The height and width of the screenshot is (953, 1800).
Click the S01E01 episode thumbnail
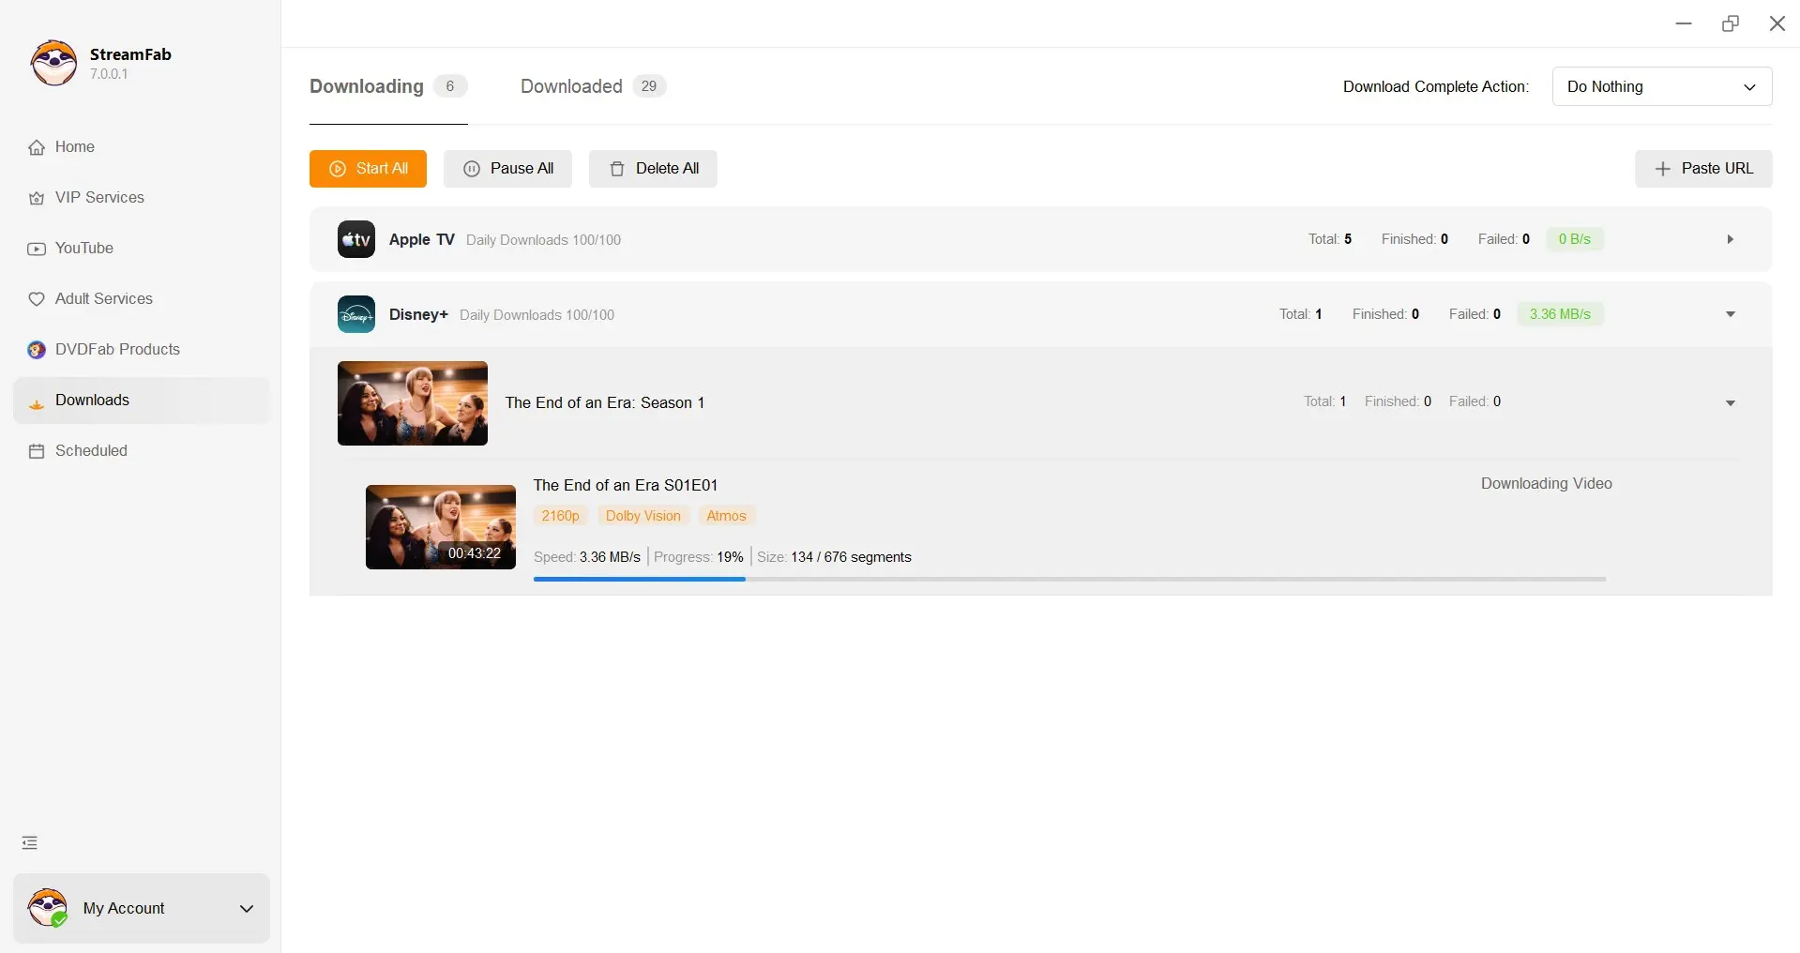tap(441, 527)
